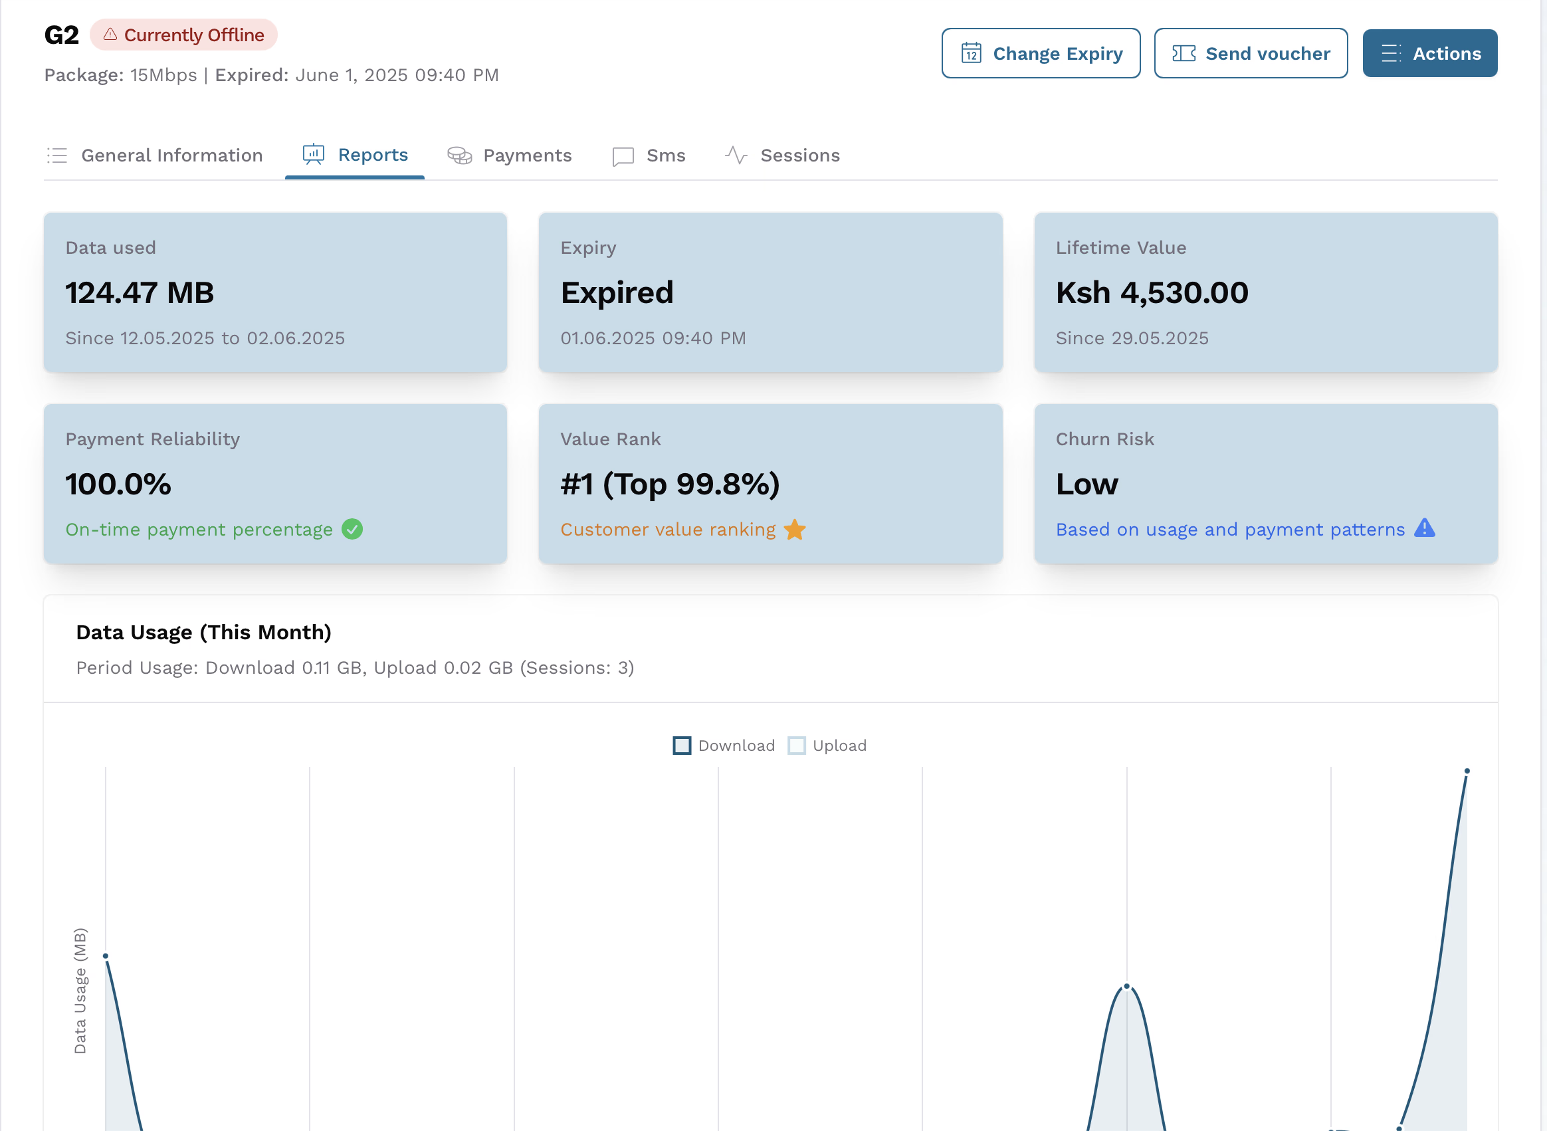Viewport: 1547px width, 1131px height.
Task: Click the Change Expiry button
Action: pos(1041,53)
